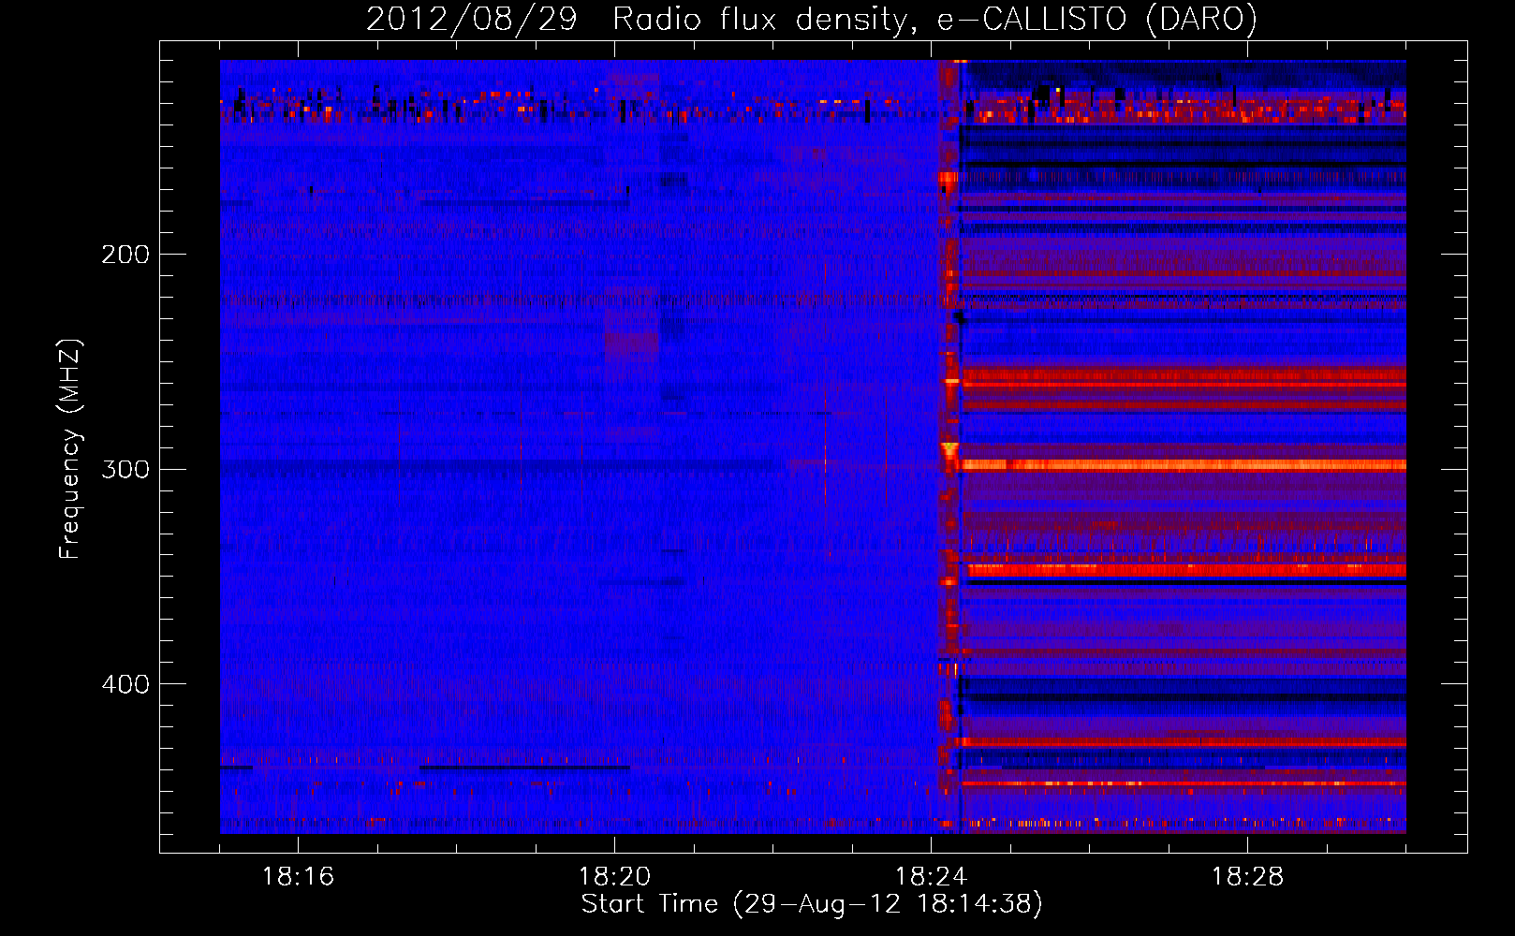The height and width of the screenshot is (936, 1515).
Task: Click the "Frequency (MHZ)" axis label
Action: coord(70,449)
